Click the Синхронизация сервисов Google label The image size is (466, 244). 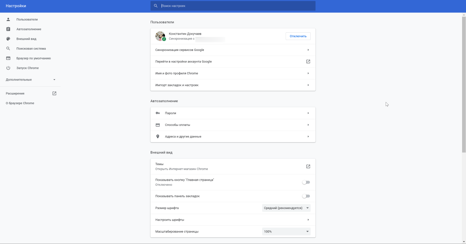click(179, 50)
